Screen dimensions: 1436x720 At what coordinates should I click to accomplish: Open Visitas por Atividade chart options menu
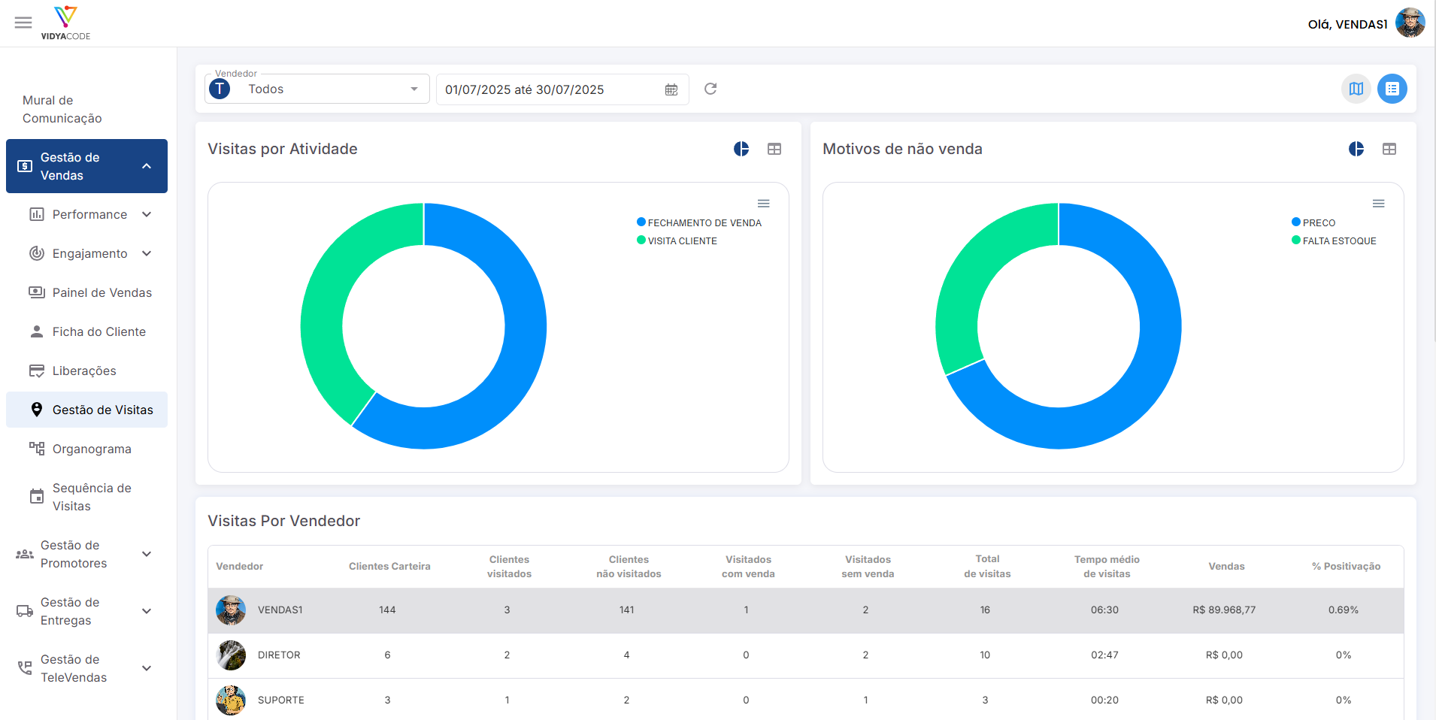pos(763,204)
